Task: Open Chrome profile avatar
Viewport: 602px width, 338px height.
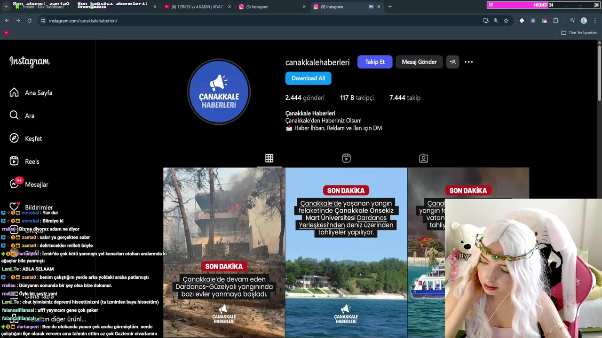Action: [x=584, y=21]
